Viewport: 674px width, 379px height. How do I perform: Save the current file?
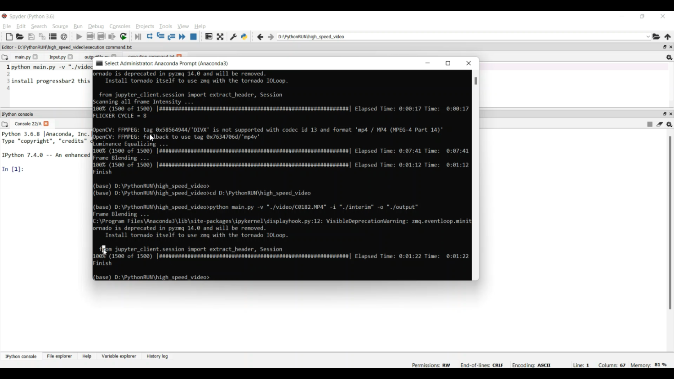[31, 37]
